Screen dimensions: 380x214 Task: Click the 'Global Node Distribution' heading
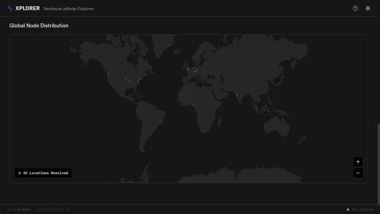(x=39, y=26)
